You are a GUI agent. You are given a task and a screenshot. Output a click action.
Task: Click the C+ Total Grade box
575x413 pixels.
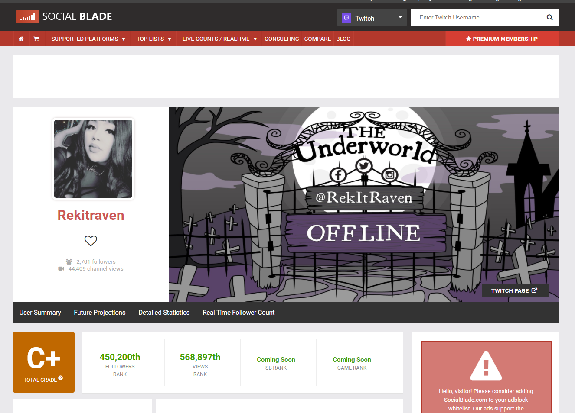[44, 362]
